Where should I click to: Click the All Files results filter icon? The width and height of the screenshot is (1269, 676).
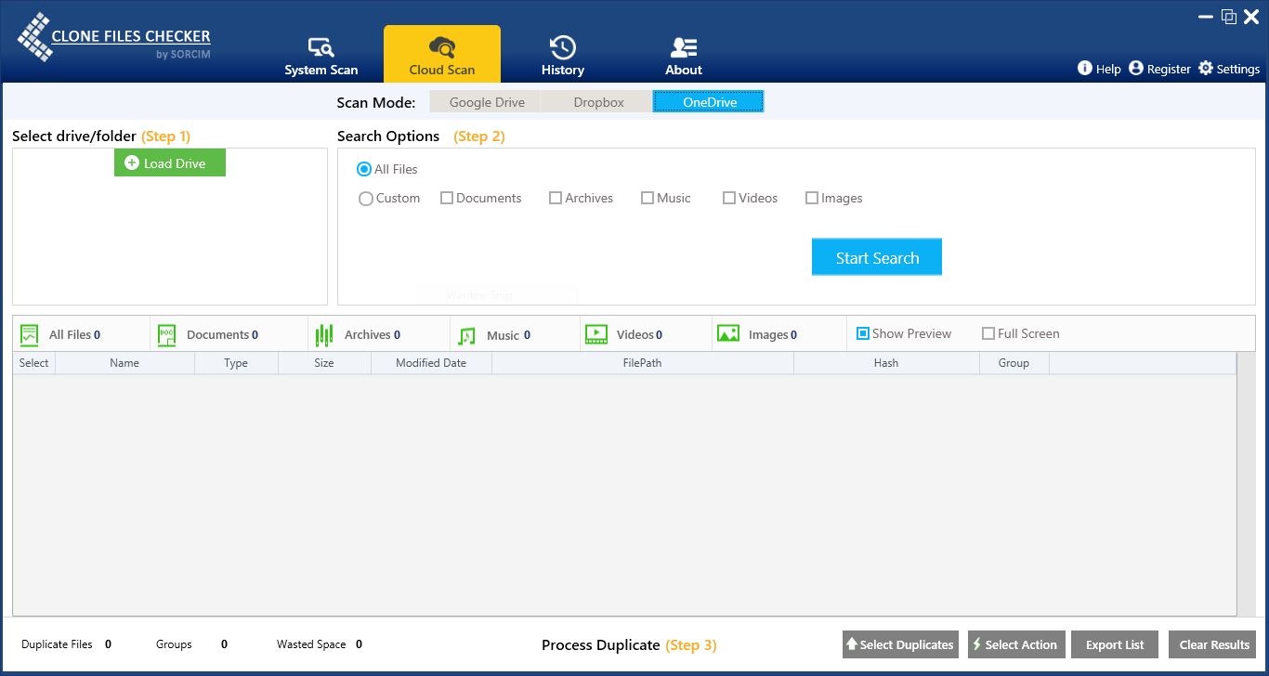(30, 334)
